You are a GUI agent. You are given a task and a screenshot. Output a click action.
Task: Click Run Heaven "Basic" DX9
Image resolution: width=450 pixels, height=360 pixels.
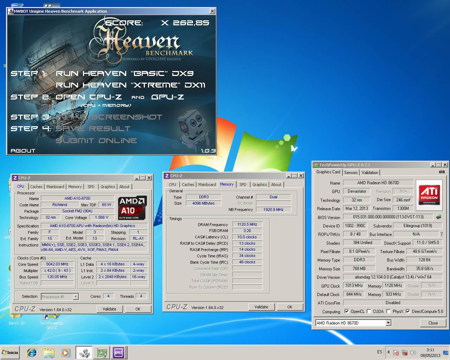[125, 73]
